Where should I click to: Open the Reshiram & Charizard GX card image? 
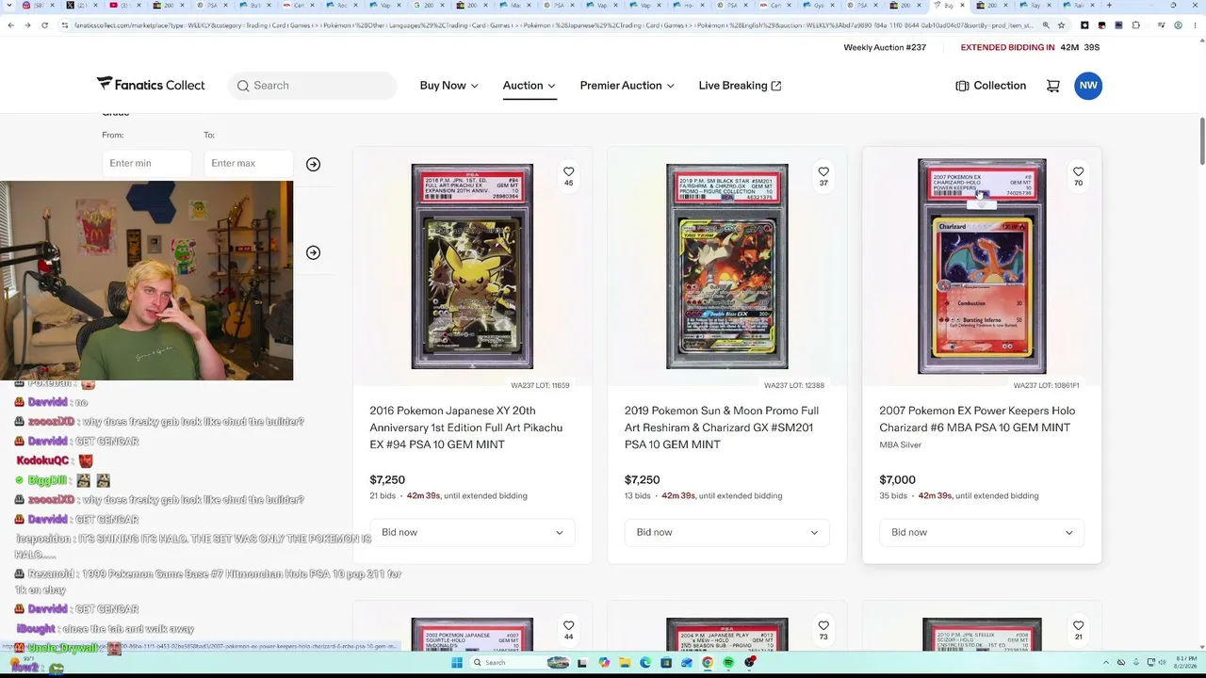coord(727,266)
